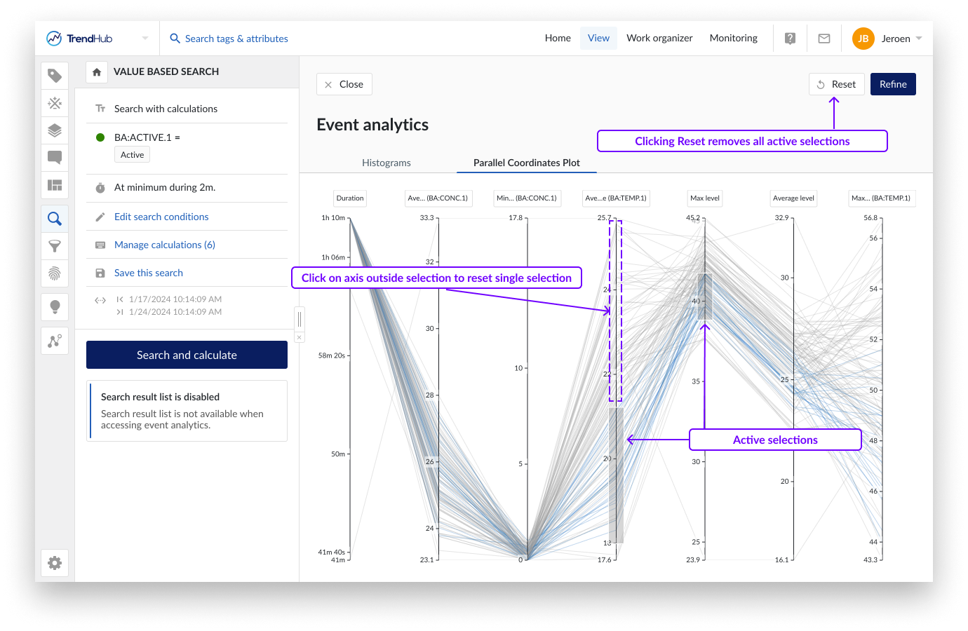
Task: Collapse the side panel using resize handle
Action: click(300, 319)
